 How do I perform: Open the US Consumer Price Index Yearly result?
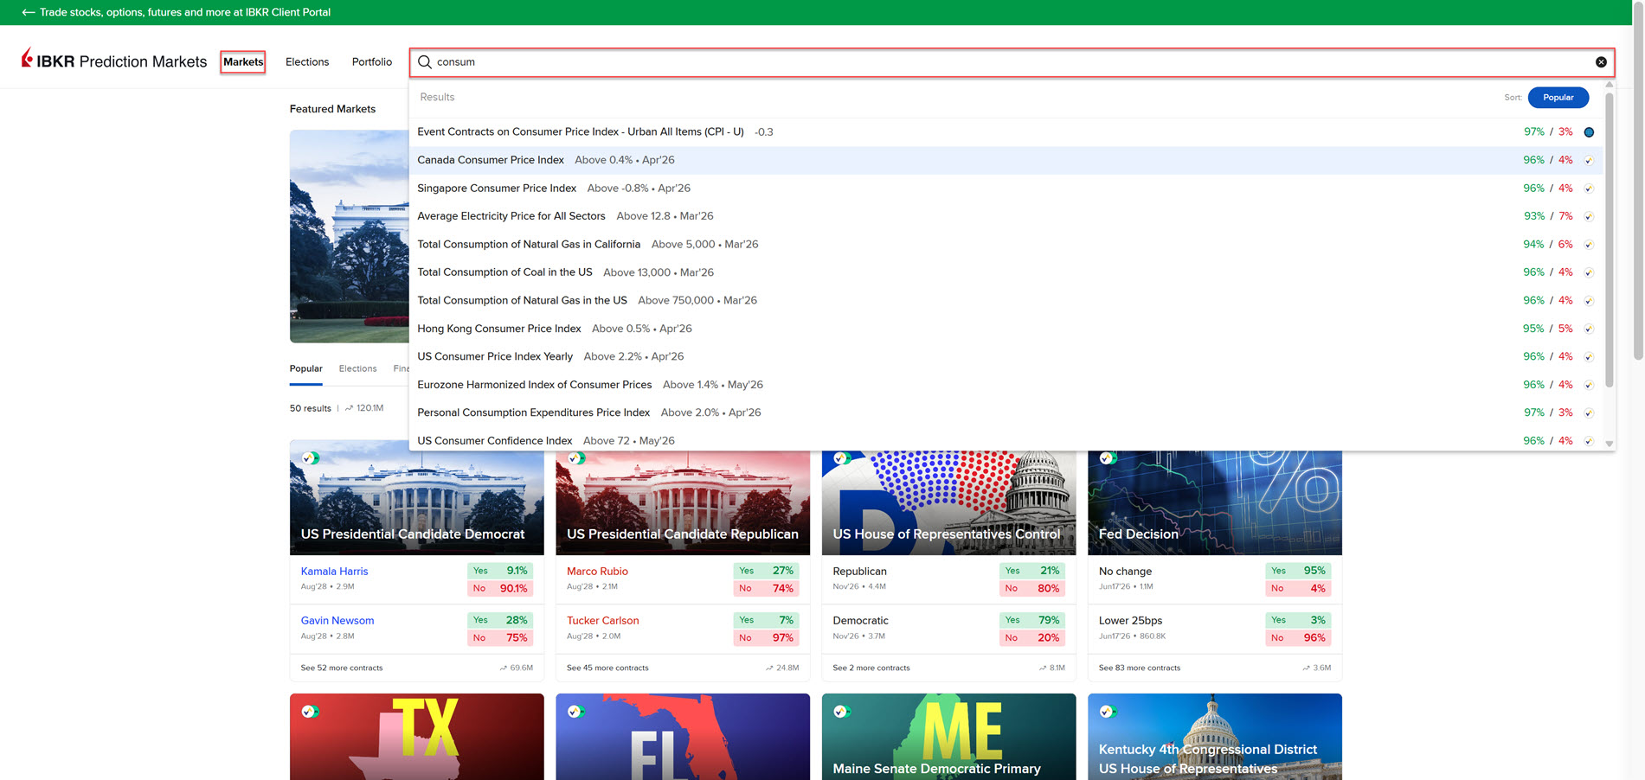1006,356
